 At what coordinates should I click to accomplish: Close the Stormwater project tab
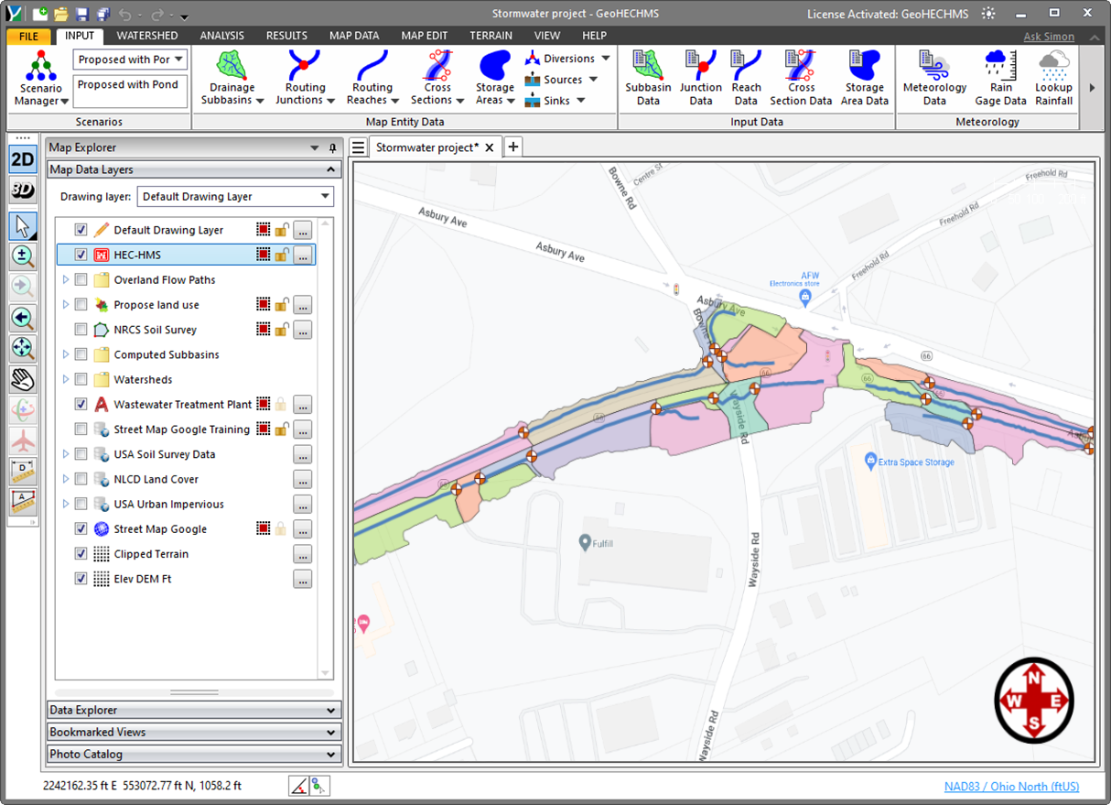pos(490,147)
